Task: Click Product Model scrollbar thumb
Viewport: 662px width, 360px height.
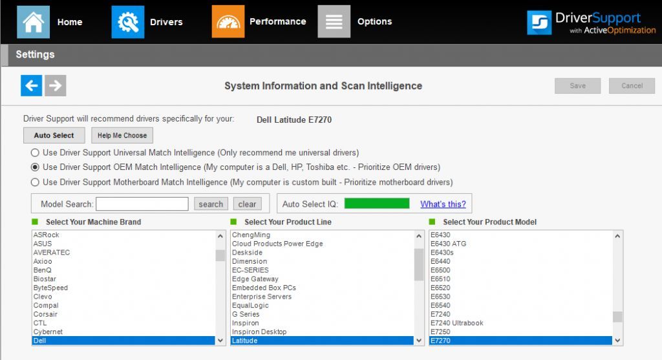Action: 617,317
